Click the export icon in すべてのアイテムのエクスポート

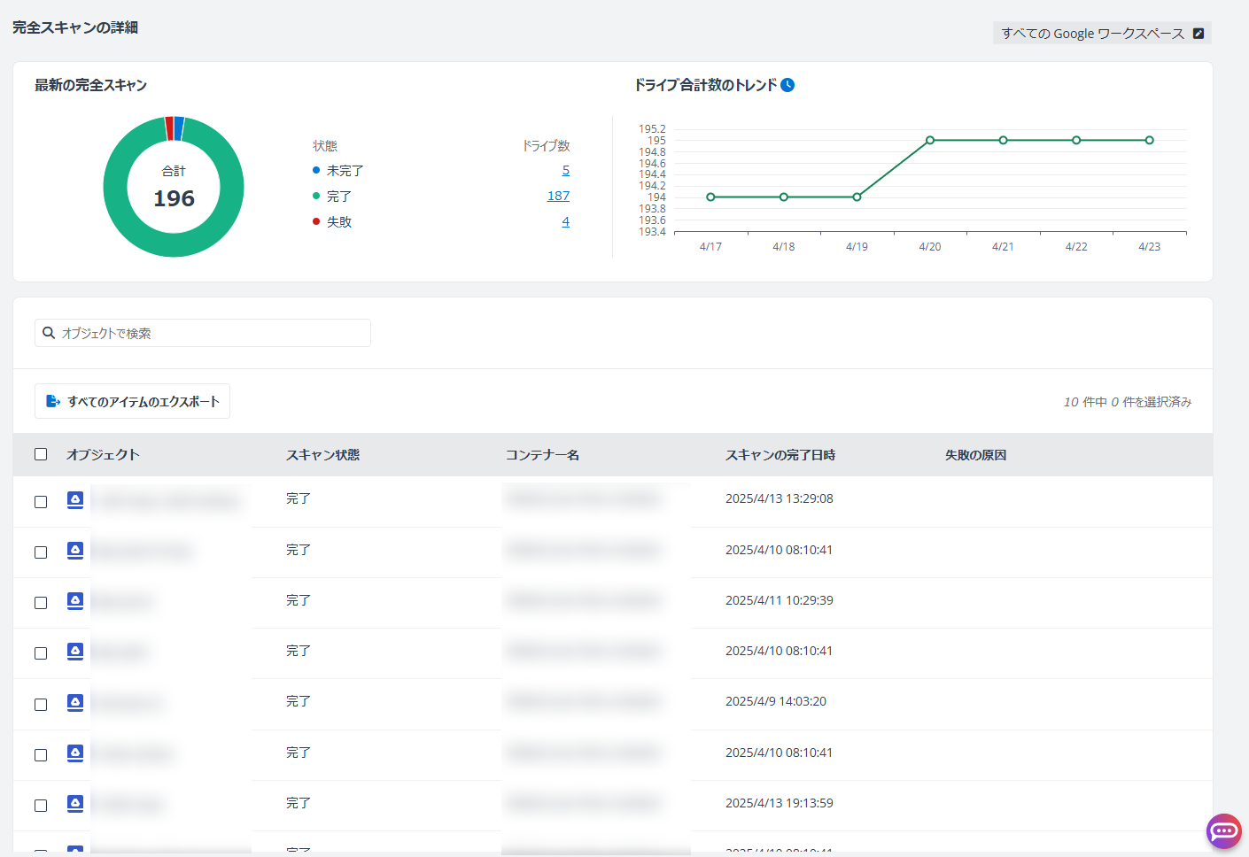pyautogui.click(x=53, y=401)
